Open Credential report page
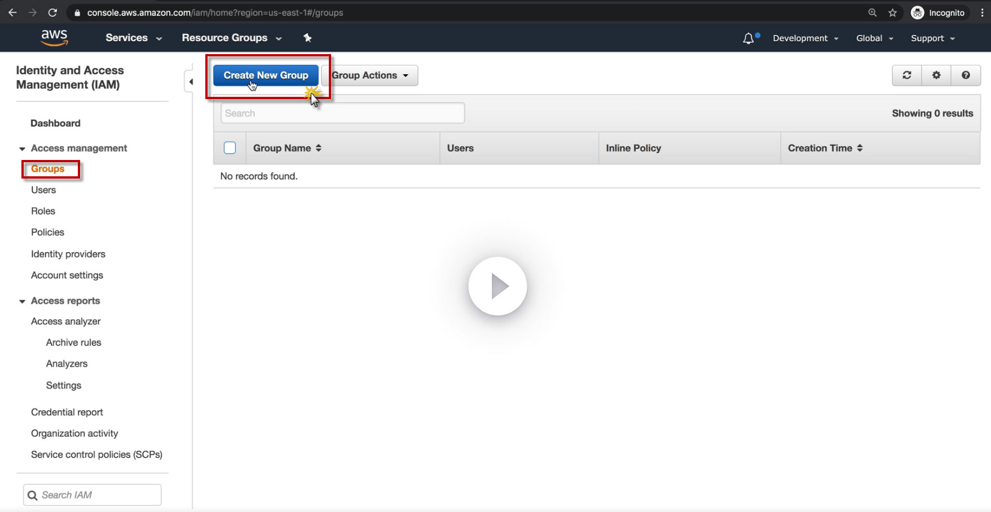Image resolution: width=991 pixels, height=512 pixels. (x=67, y=412)
